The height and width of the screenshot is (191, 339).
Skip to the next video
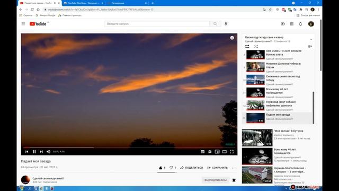point(41,152)
